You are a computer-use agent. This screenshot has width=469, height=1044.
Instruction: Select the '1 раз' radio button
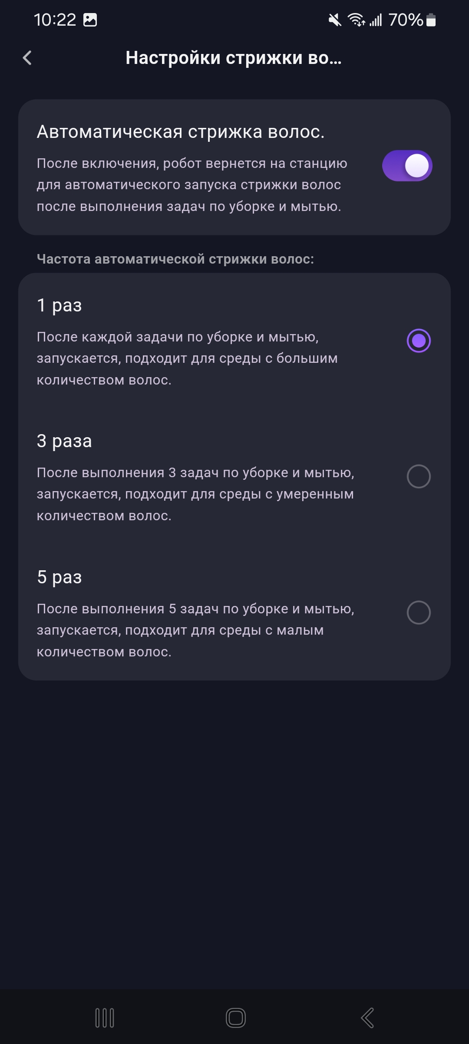point(419,340)
